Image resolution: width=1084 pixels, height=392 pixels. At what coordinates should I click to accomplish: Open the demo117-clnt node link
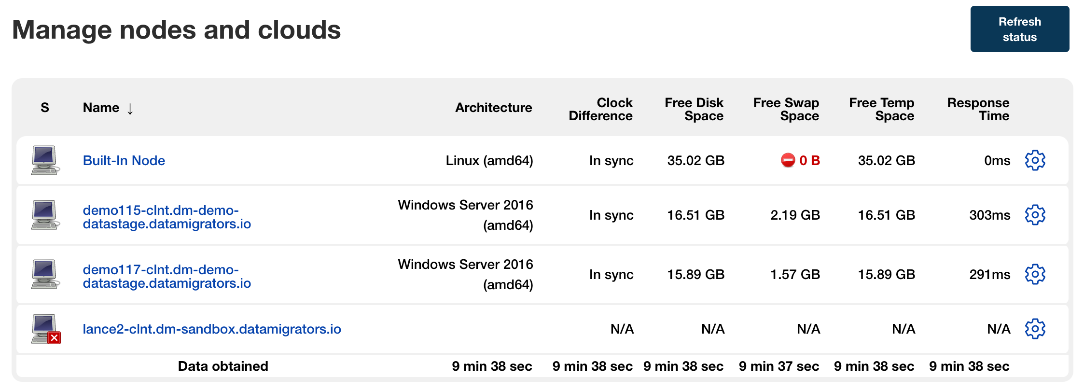[x=167, y=277]
